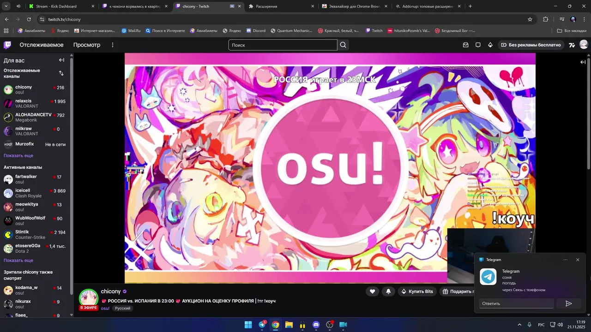Open Discord bookmark in bookmarks bar
Viewport: 591px width, 332px height.
pos(256,30)
